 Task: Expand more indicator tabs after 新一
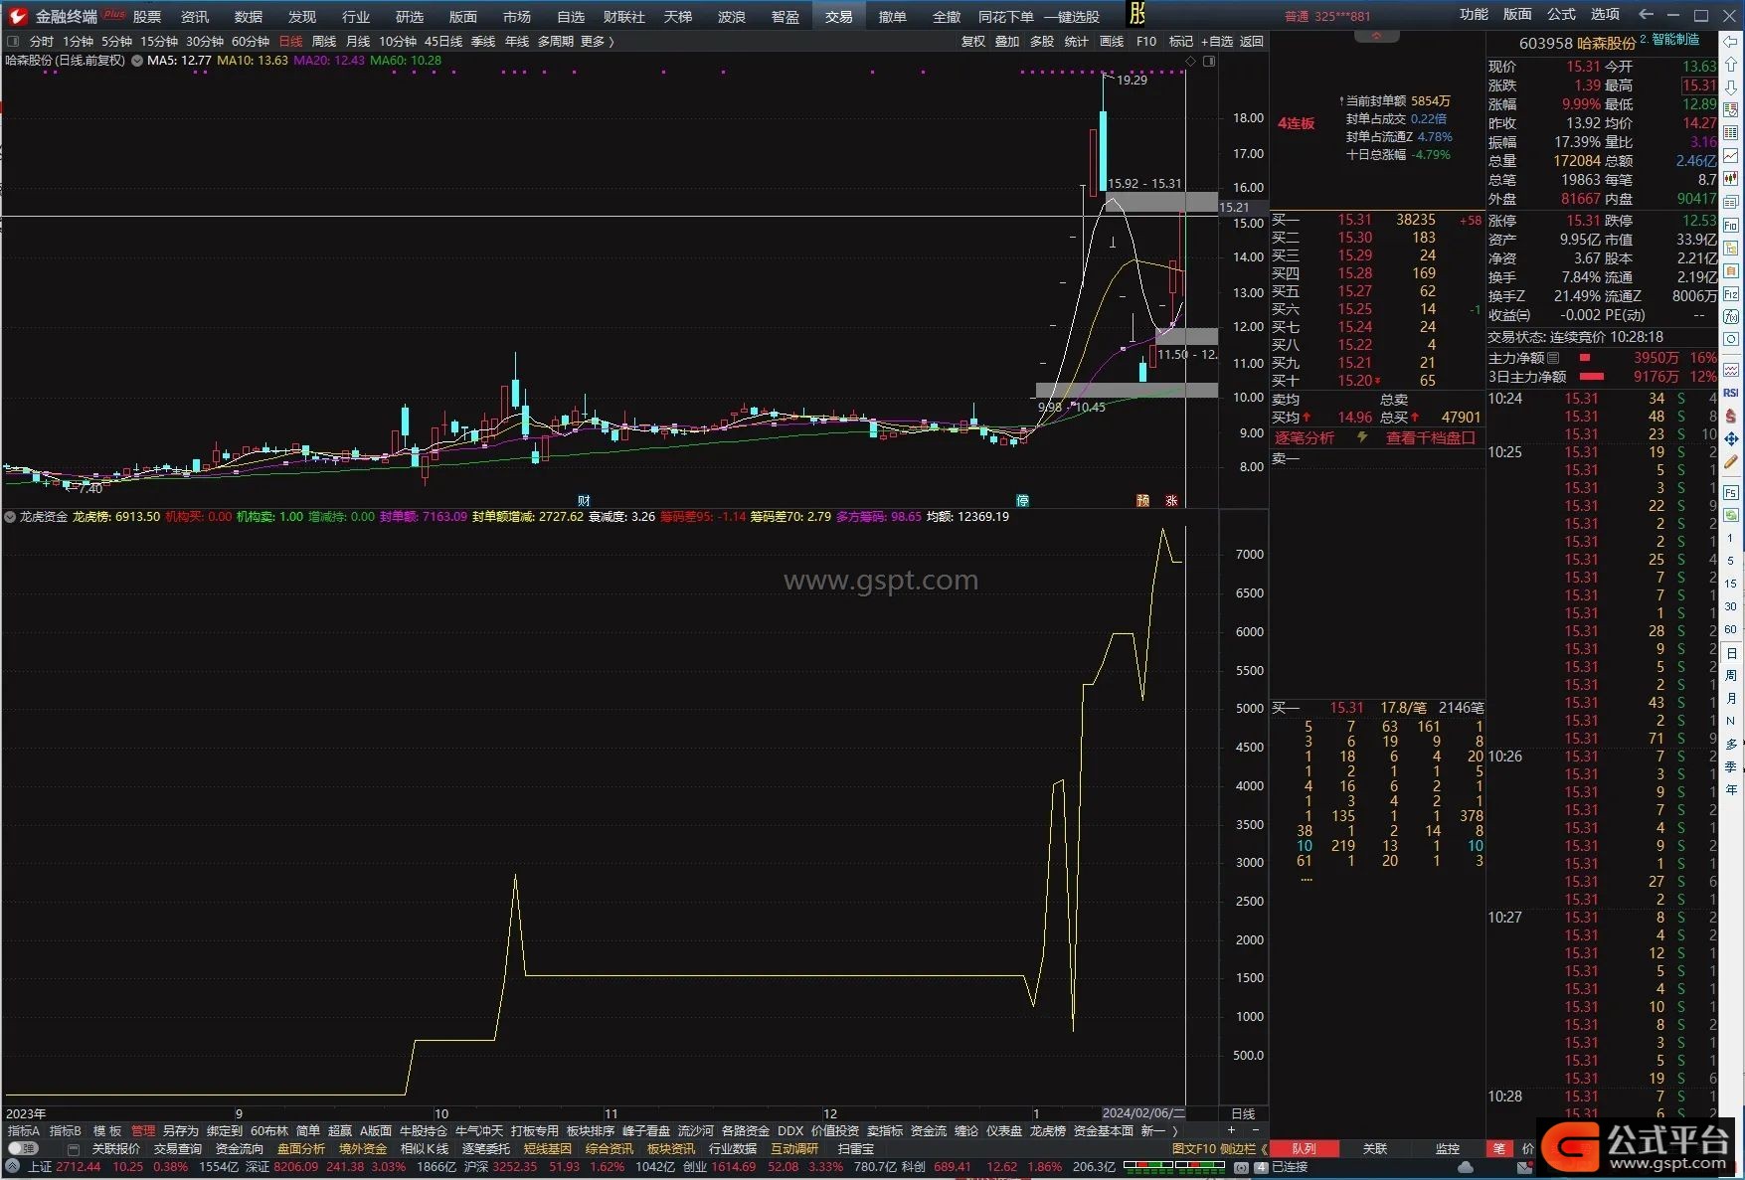coord(1176,1130)
